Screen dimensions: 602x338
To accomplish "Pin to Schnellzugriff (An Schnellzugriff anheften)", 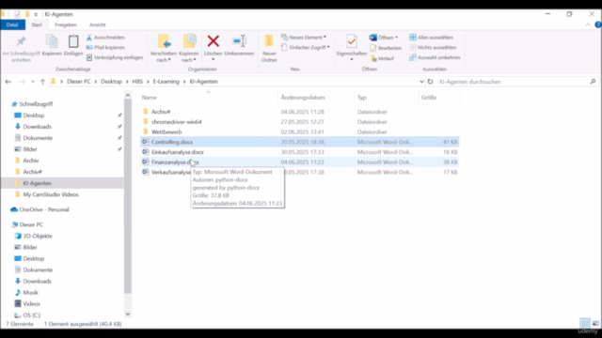I will (21, 49).
